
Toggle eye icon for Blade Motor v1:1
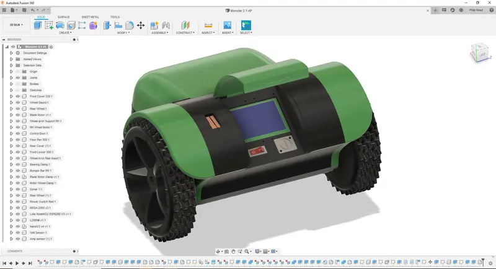(x=18, y=115)
